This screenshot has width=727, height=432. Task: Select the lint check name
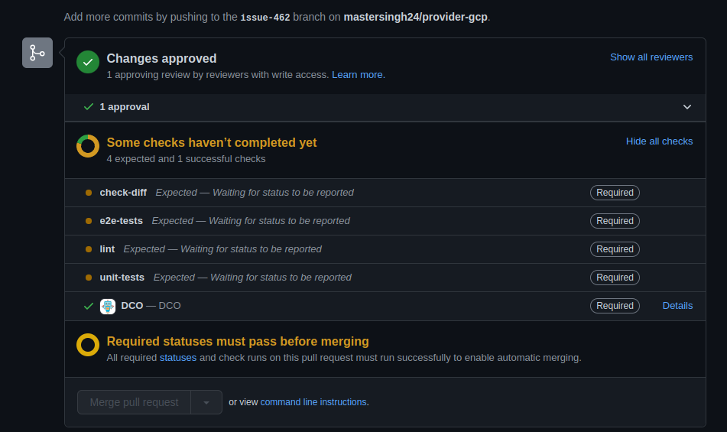pyautogui.click(x=107, y=249)
